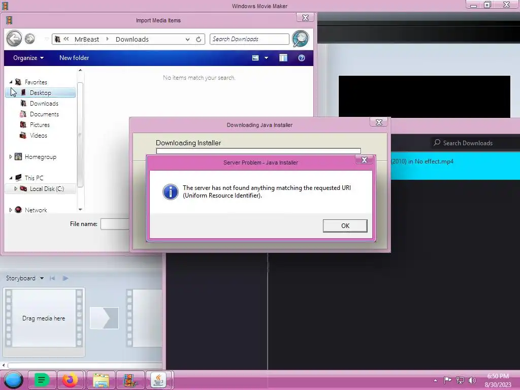Screen dimensions: 520x390
Task: Close the Import Media Items dialog
Action: (305, 18)
